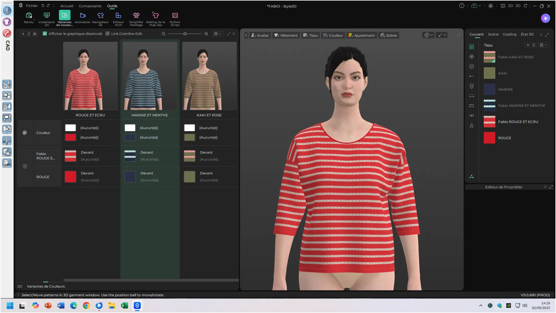This screenshot has width=556, height=313.
Task: Uncheck Afficher le graphique dissimulé
Action: tap(45, 34)
